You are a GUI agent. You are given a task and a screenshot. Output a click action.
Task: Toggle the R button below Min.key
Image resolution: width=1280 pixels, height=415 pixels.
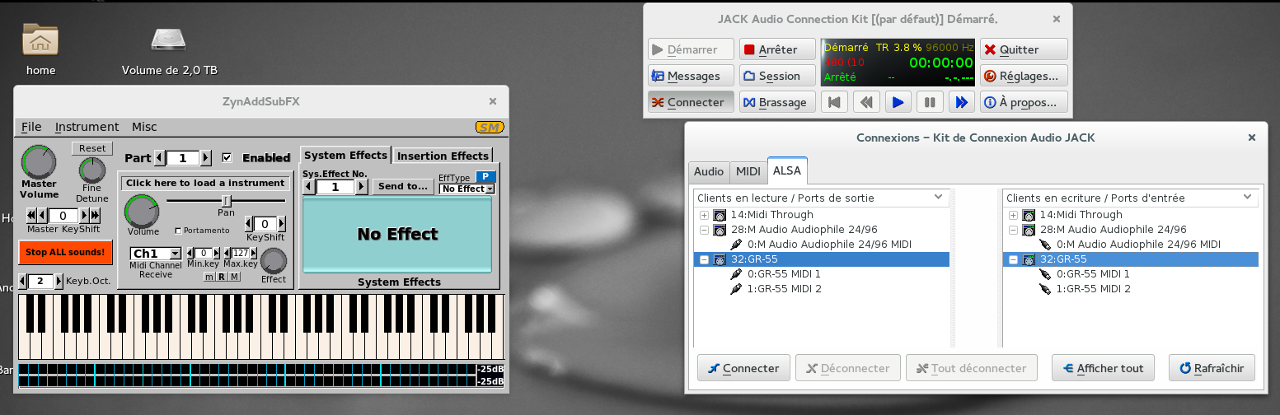pyautogui.click(x=222, y=277)
